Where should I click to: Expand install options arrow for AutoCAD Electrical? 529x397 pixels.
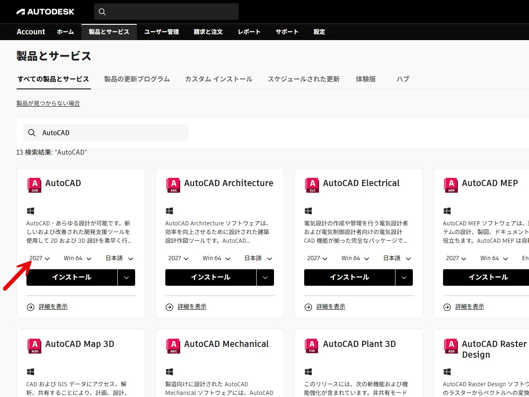click(404, 277)
